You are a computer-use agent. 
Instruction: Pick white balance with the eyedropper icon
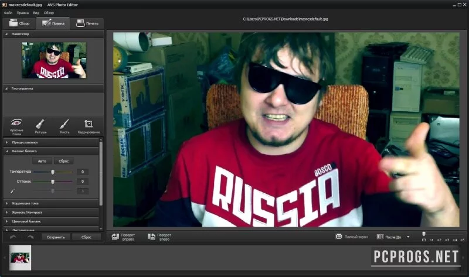[12, 191]
